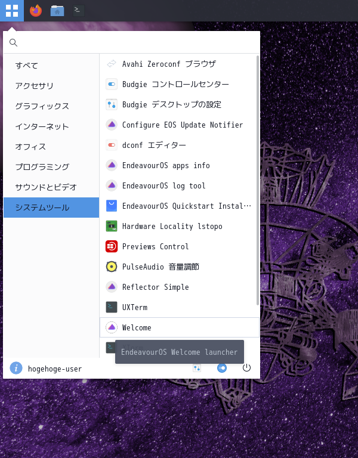
Task: Click the Previews Control label
Action: coord(156,246)
